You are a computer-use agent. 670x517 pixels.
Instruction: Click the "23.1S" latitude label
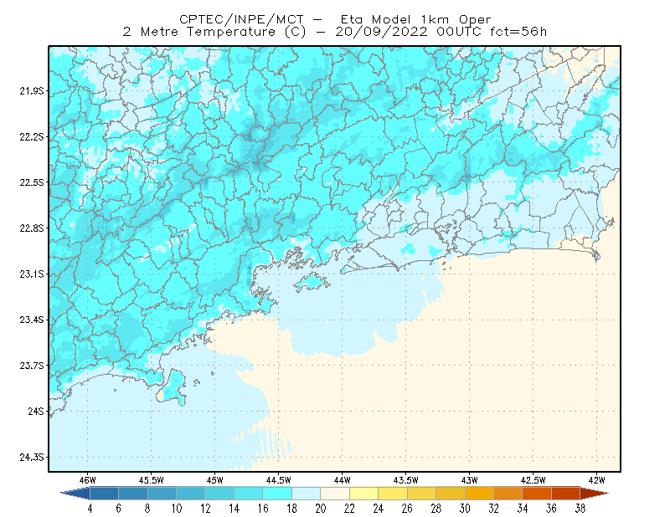(32, 274)
